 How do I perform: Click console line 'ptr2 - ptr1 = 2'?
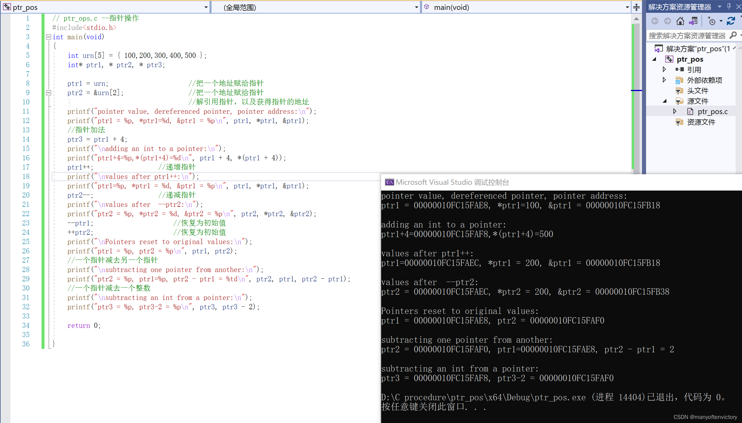(639, 349)
